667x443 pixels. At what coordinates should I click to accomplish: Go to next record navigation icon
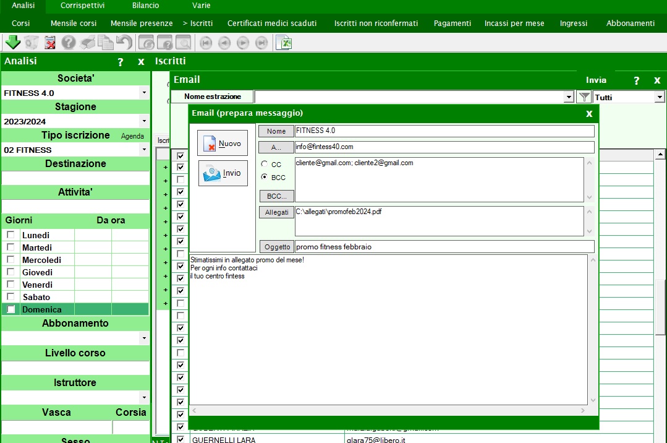pos(243,43)
